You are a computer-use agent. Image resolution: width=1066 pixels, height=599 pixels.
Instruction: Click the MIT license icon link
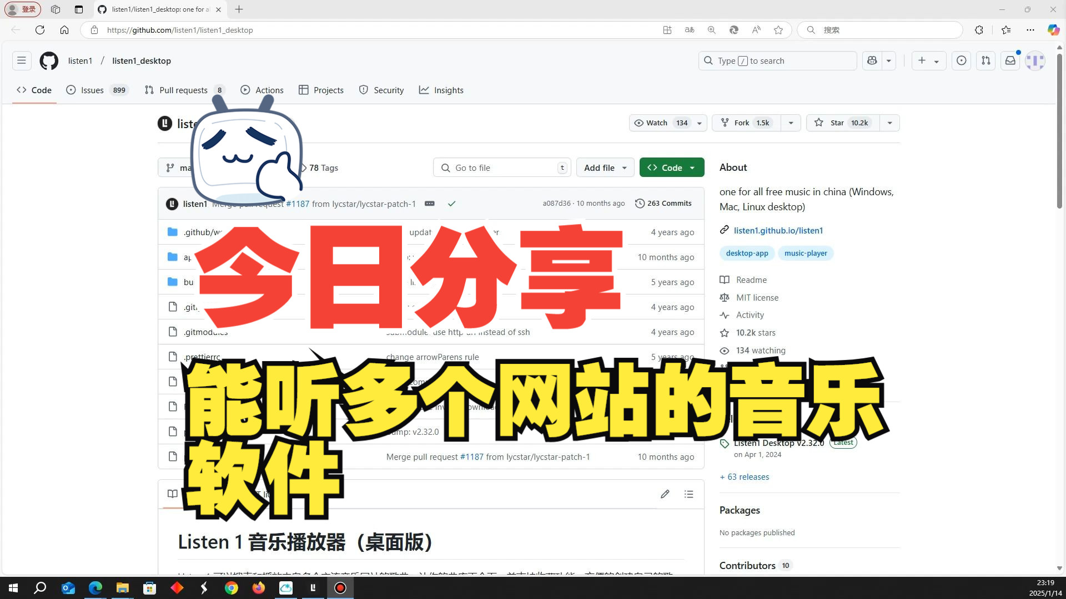coord(724,297)
